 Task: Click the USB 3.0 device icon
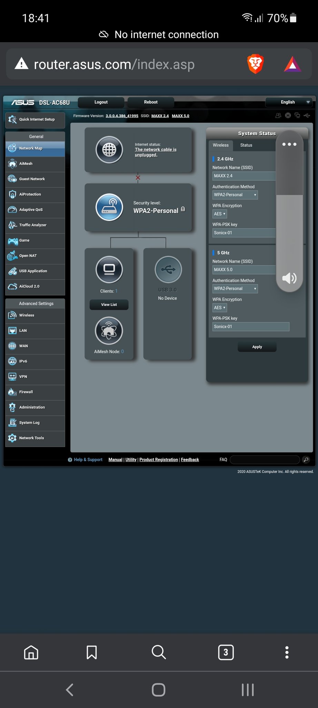[168, 269]
